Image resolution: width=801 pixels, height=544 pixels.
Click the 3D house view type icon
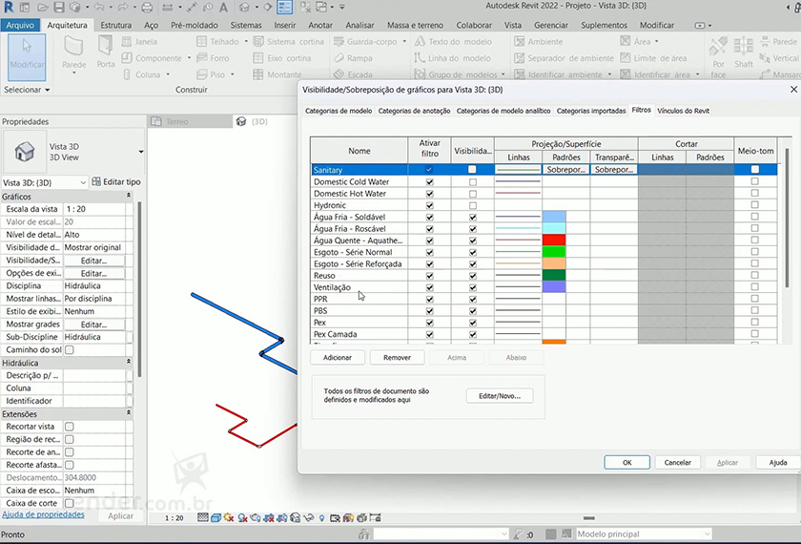point(24,152)
